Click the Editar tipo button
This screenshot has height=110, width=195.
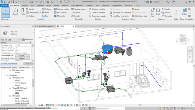pyautogui.click(x=28, y=39)
